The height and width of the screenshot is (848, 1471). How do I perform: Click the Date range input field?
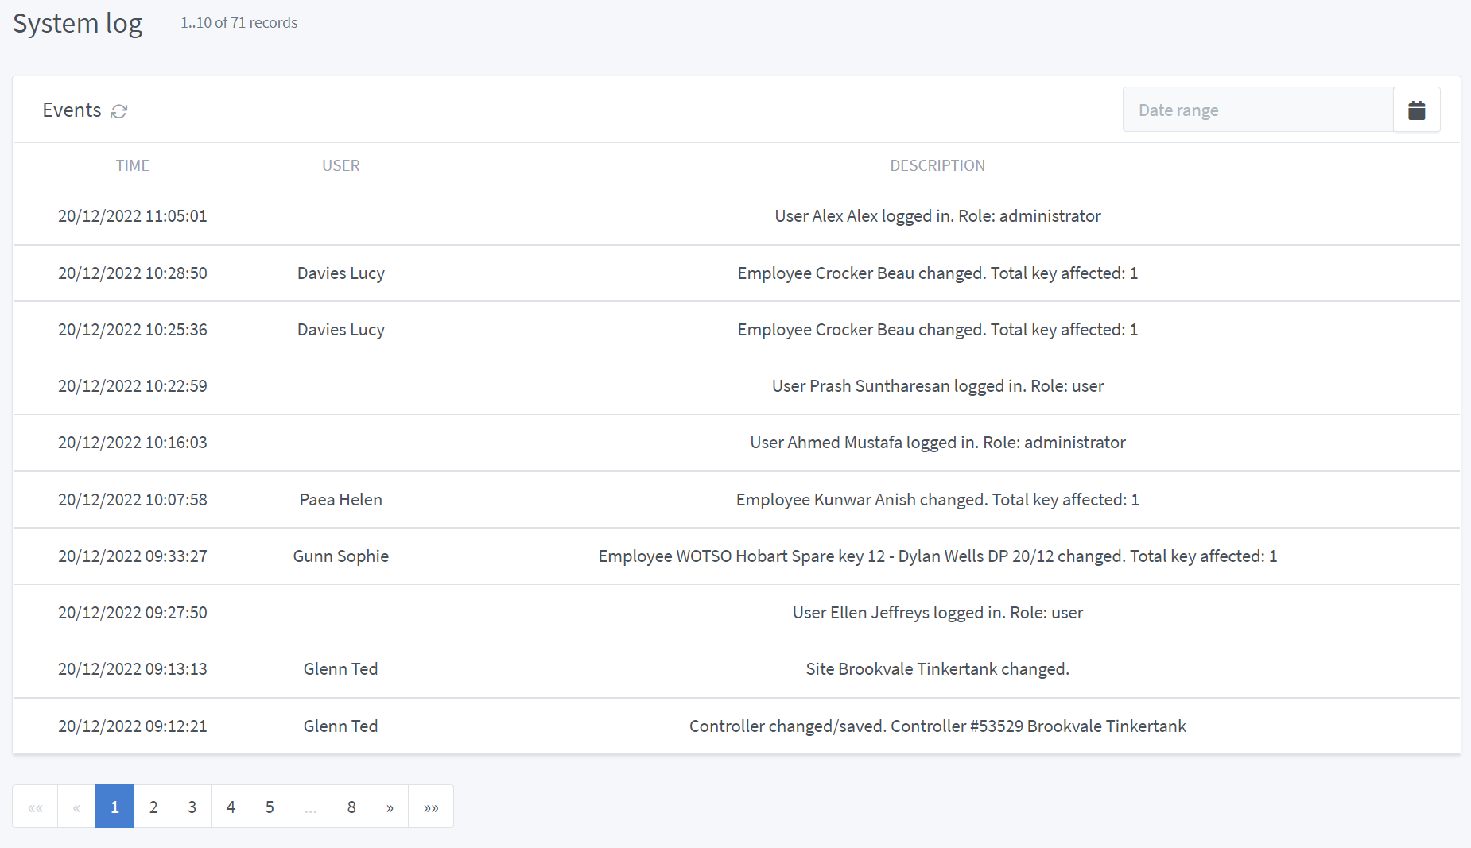tap(1257, 110)
